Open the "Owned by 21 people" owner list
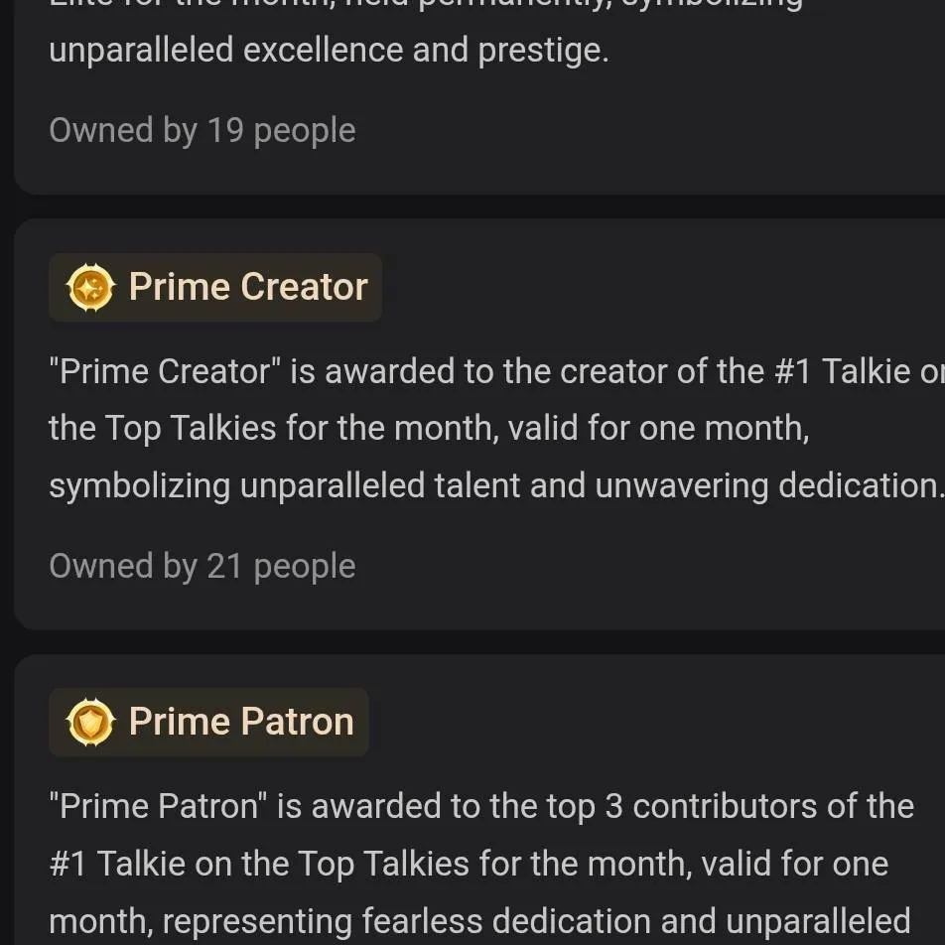The height and width of the screenshot is (945, 945). (202, 566)
